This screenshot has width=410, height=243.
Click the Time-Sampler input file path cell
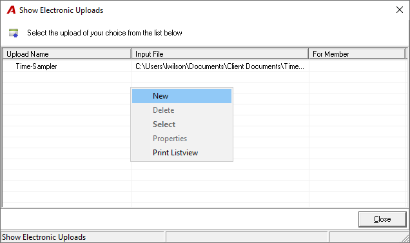click(x=220, y=66)
